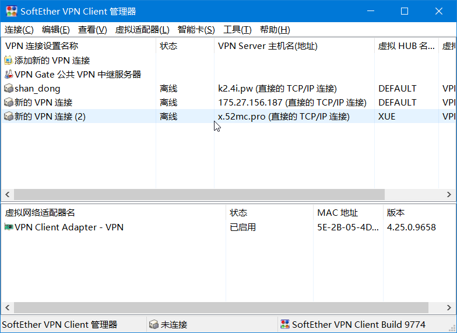Click k2.4i.pw server address cell
Image resolution: width=457 pixels, height=333 pixels.
(277, 89)
